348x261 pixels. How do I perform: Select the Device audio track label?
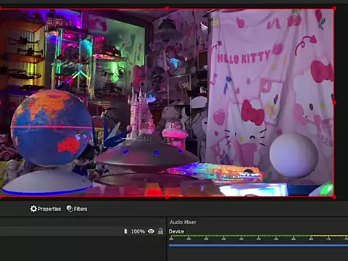click(x=176, y=231)
